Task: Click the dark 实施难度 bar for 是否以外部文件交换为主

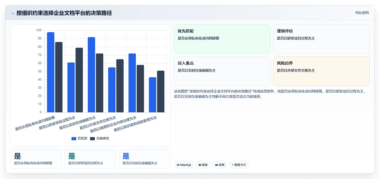Action: pyautogui.click(x=120, y=86)
